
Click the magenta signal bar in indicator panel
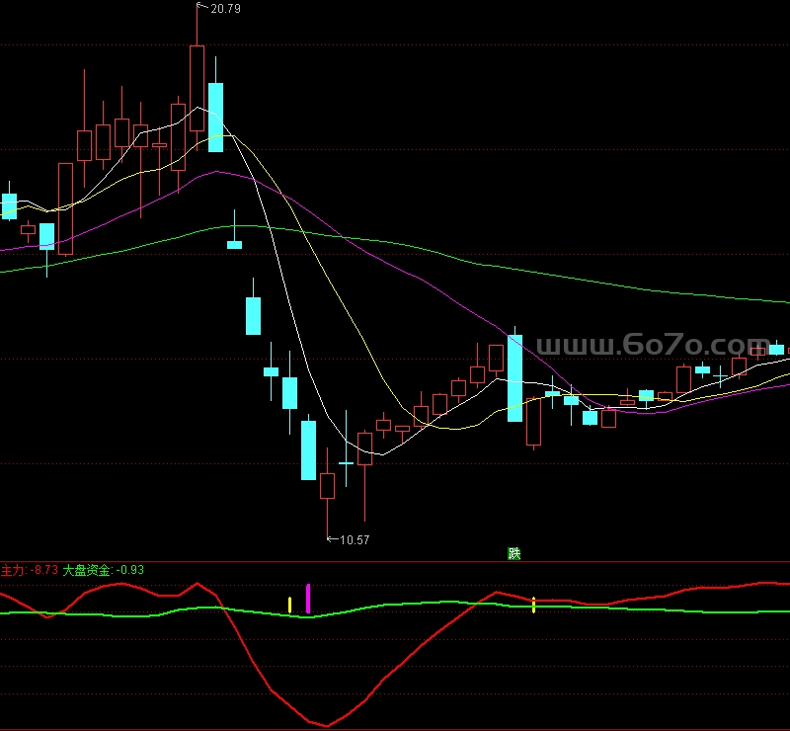pos(308,599)
